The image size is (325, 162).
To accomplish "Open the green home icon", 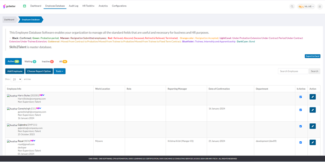I will (x=24, y=6).
